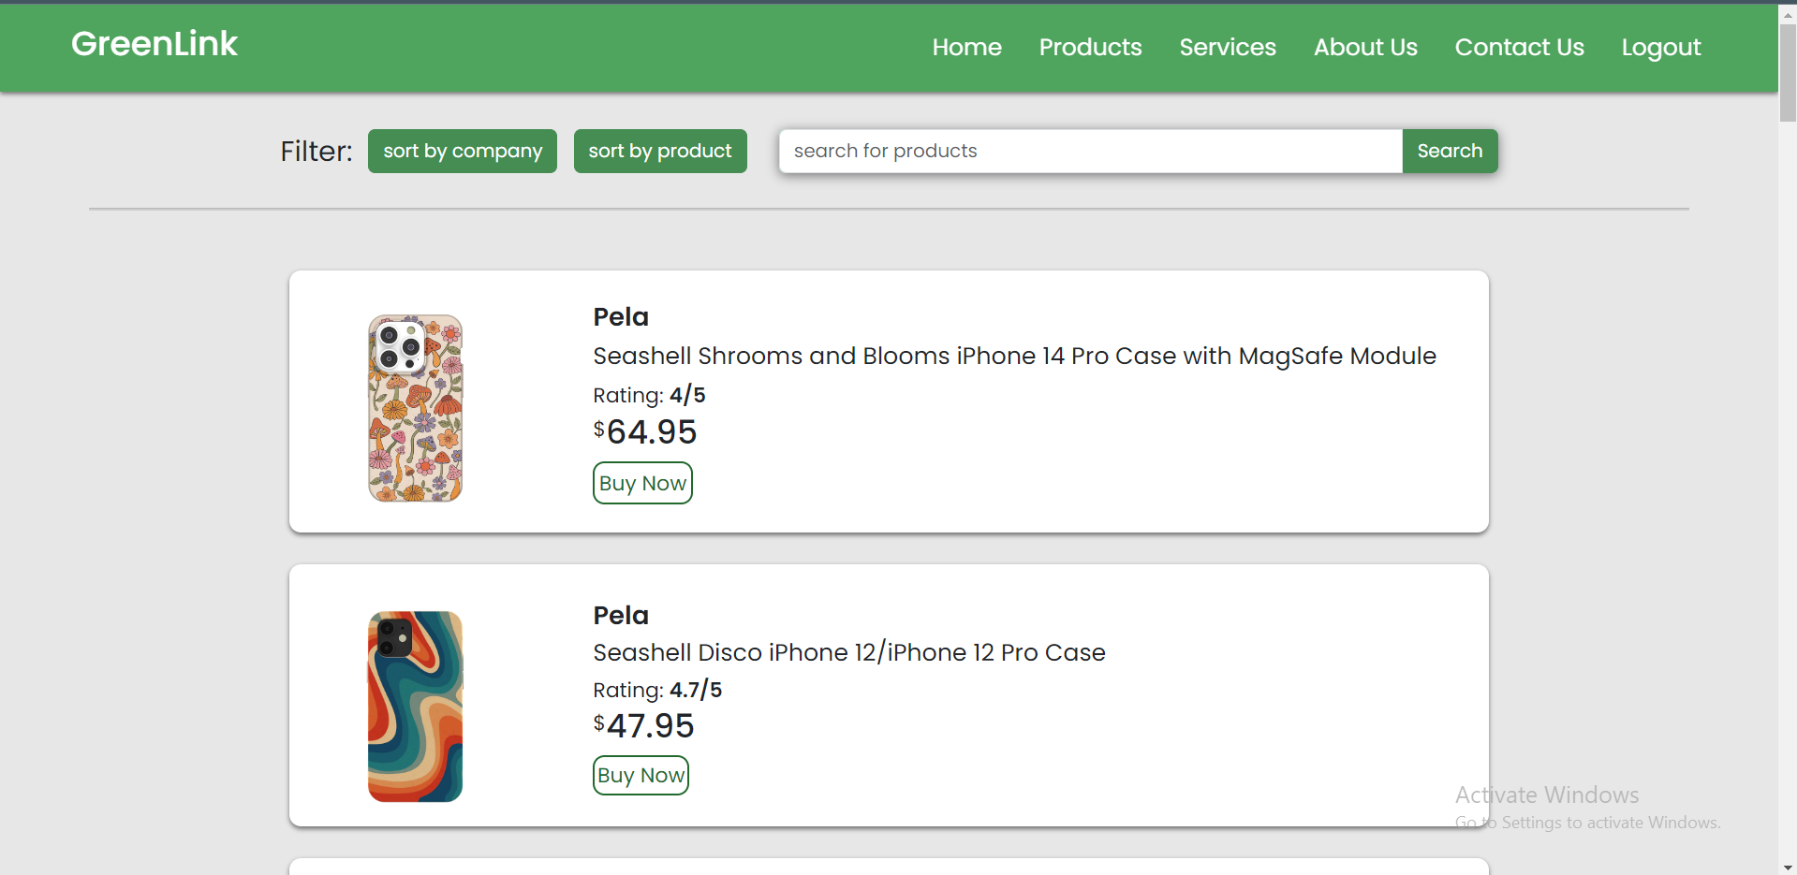Buy the Seashell Shrooms and Blooms case
The width and height of the screenshot is (1797, 875).
(642, 483)
